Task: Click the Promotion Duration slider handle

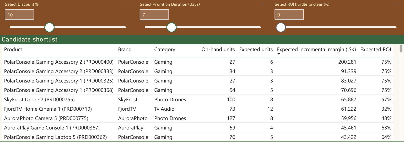Action: [x=171, y=27]
